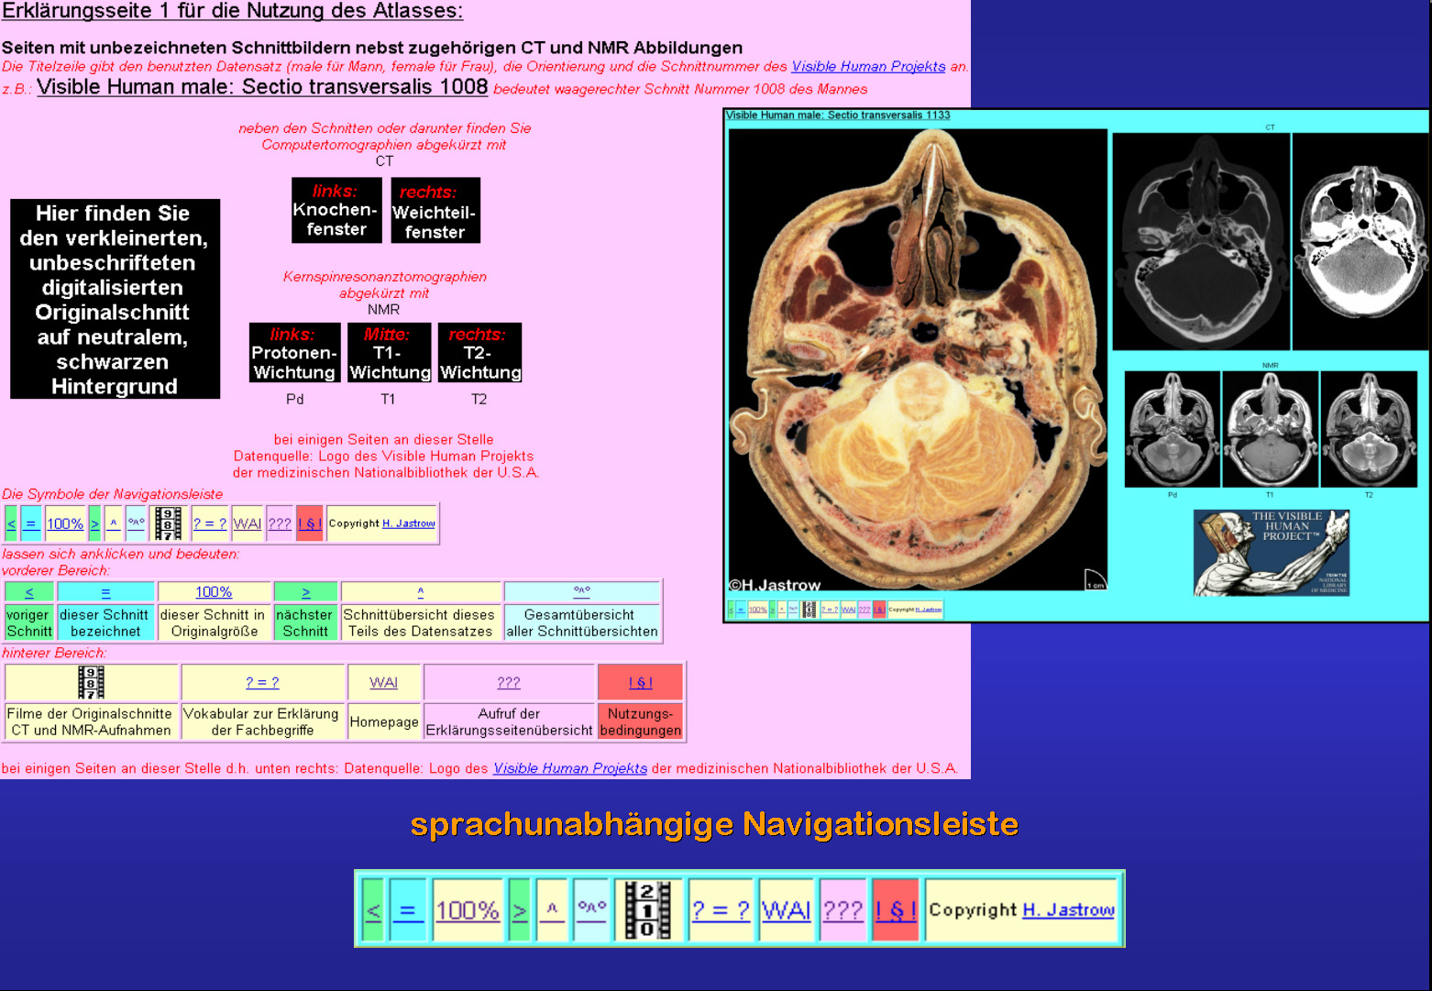Click the '^' symbol above 'Schnittübersicht dieses Teils'

[x=421, y=592]
